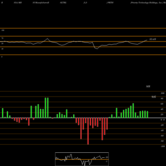The image size is (166, 166).
Task: Click the MR axis label -60
Action: coord(162,136)
